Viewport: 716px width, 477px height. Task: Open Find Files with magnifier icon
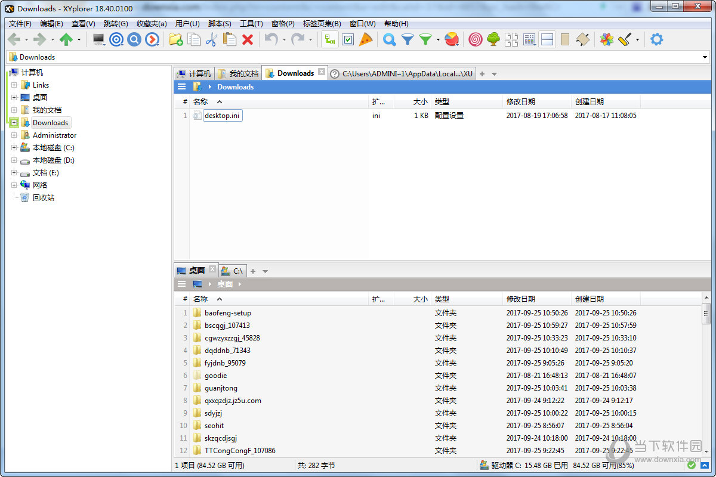390,40
